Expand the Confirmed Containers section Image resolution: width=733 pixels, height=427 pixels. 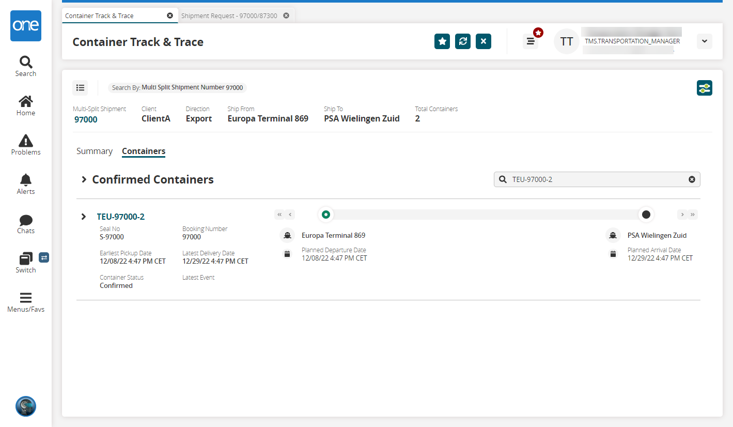[84, 179]
